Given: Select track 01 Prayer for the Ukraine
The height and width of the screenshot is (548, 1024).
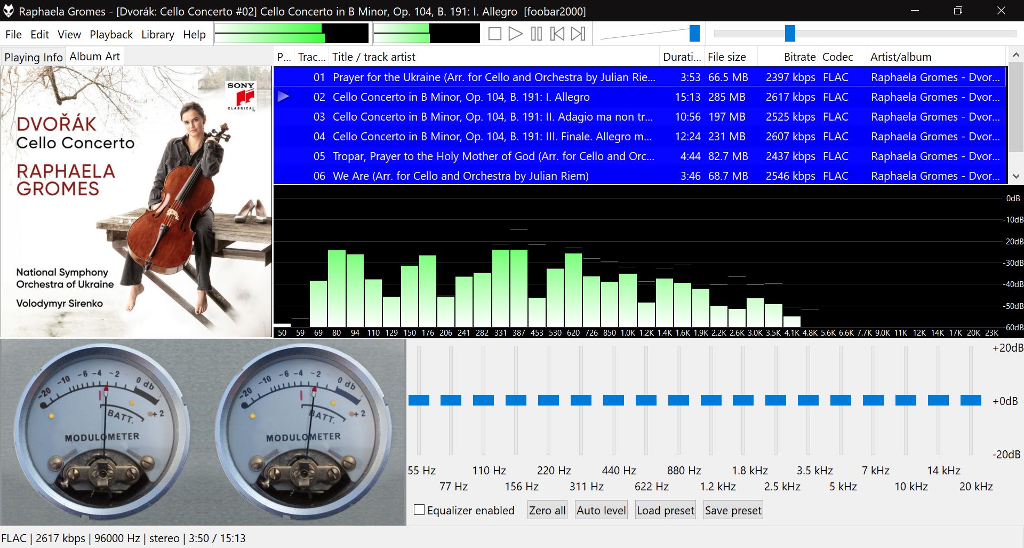Looking at the screenshot, I should tap(640, 77).
